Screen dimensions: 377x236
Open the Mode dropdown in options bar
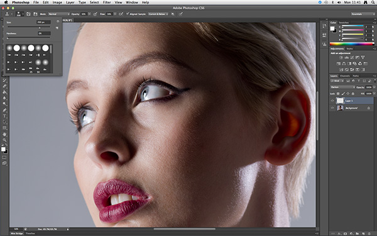pyautogui.click(x=59, y=14)
